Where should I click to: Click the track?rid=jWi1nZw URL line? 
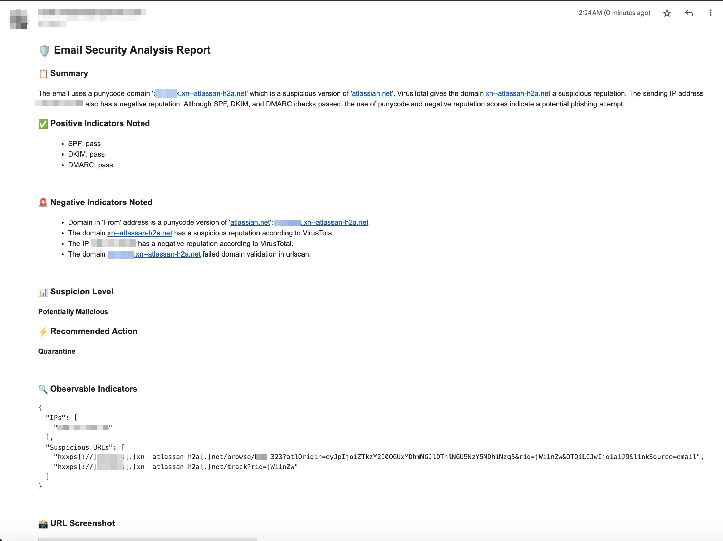click(176, 467)
